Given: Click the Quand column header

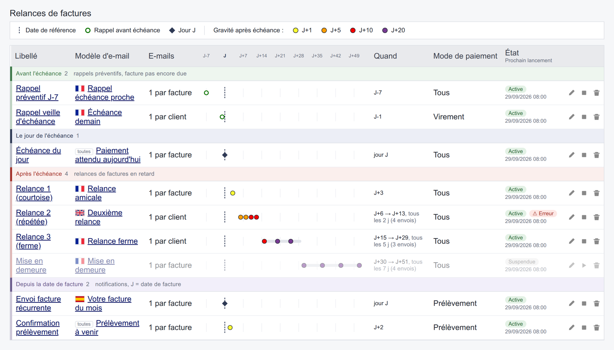Looking at the screenshot, I should point(385,56).
